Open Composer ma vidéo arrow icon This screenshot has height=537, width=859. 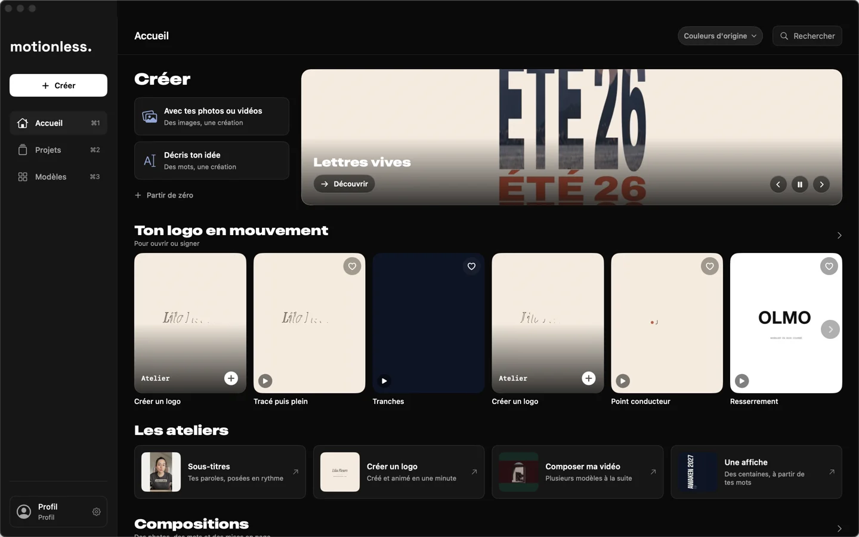653,472
